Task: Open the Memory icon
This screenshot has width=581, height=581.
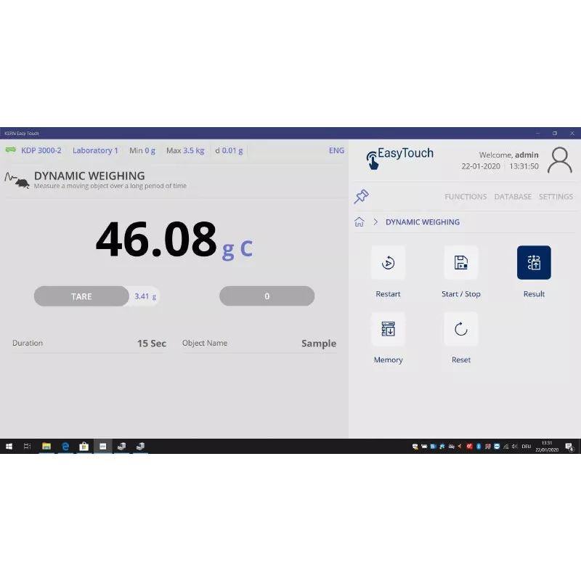Action: click(x=388, y=329)
